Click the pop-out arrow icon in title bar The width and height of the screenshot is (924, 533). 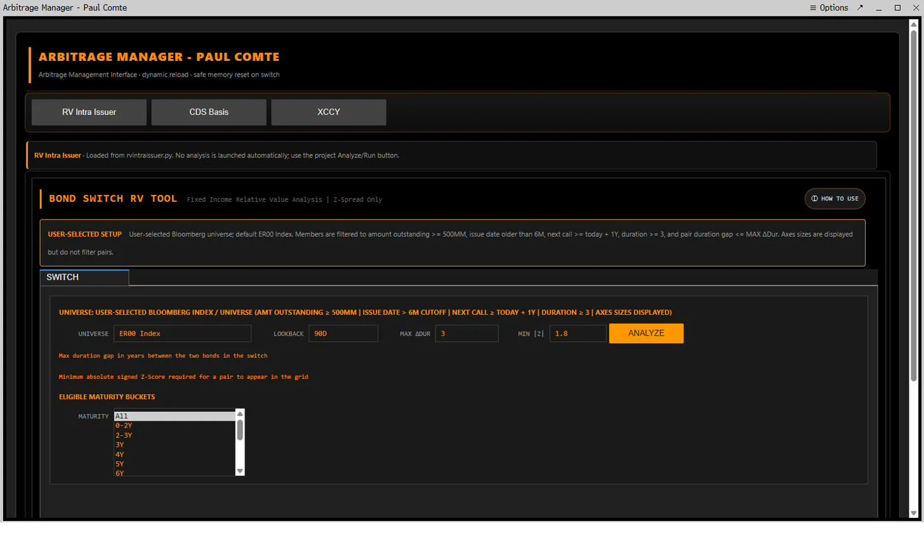coord(861,8)
